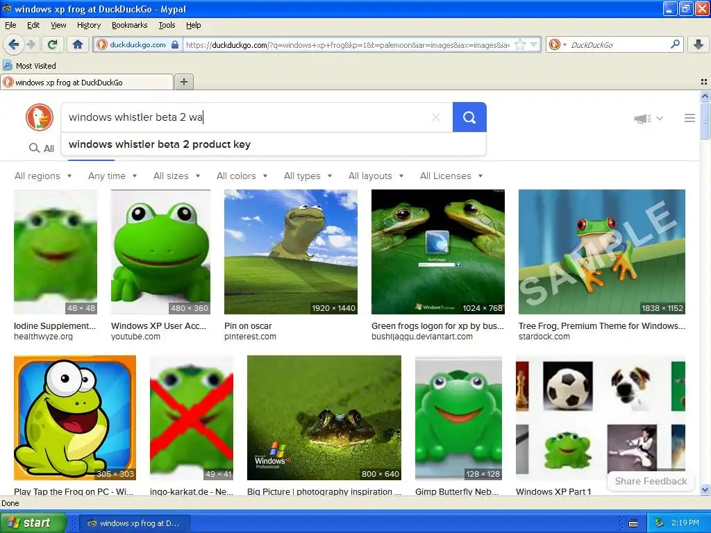Click the on-screen keyboard tray icon
The width and height of the screenshot is (711, 533).
tap(633, 523)
